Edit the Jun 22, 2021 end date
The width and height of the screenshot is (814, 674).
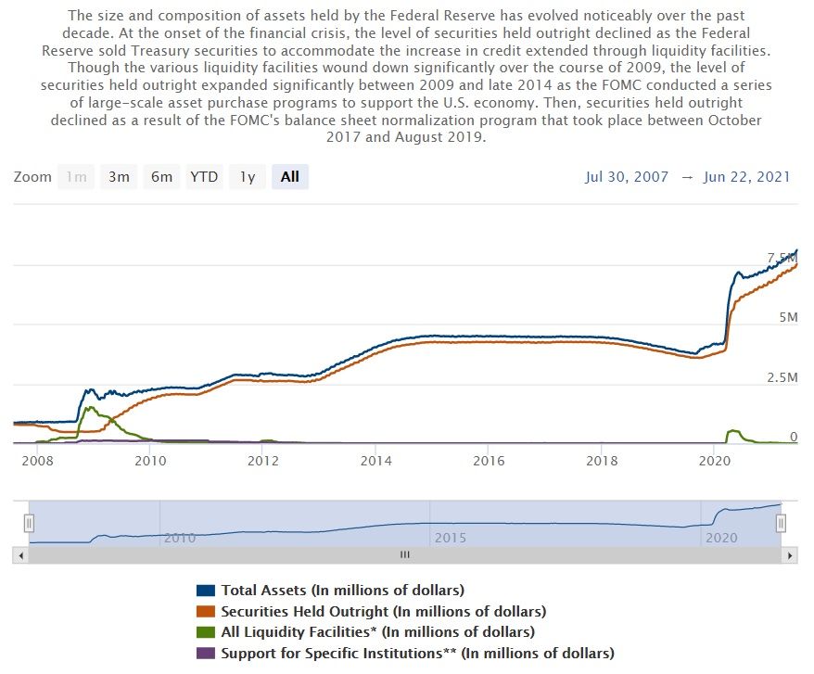746,177
